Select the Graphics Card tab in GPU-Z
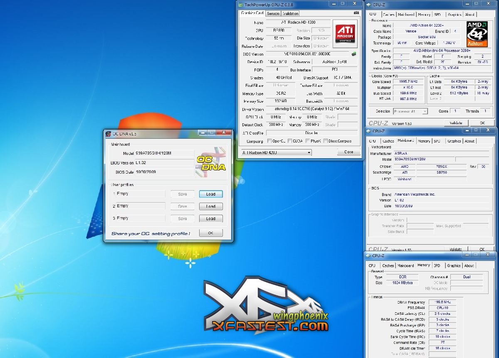 coord(252,13)
